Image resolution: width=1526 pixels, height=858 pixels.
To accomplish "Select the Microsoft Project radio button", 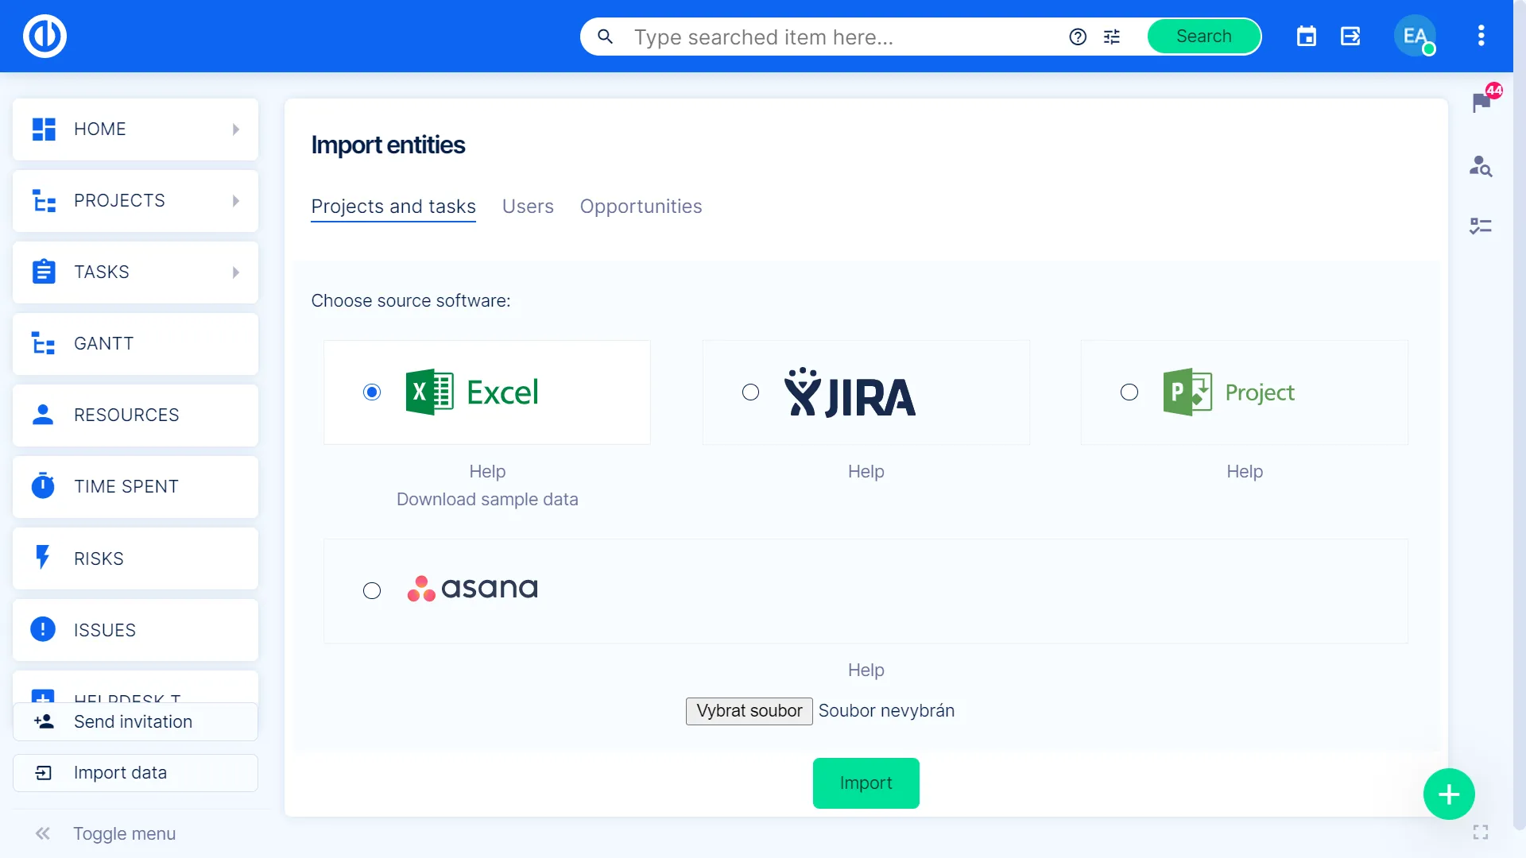I will tap(1129, 392).
